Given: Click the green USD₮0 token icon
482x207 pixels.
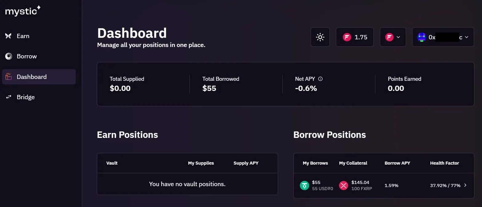Looking at the screenshot, I should pos(305,185).
